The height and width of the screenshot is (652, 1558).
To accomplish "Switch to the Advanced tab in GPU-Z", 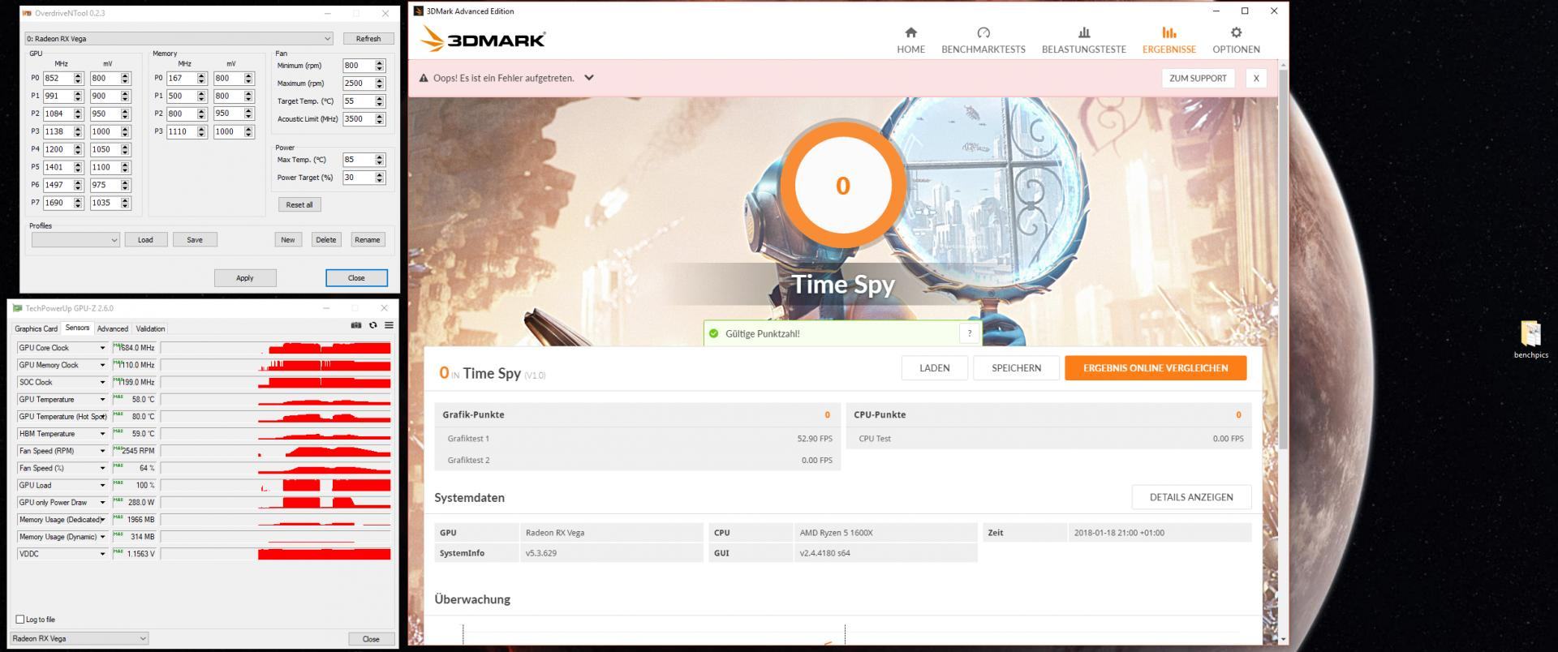I will (112, 328).
